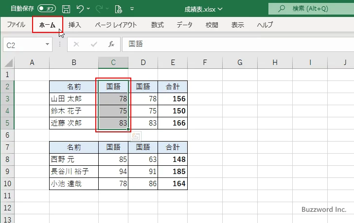Select column D header
The image size is (354, 223).
143,63
